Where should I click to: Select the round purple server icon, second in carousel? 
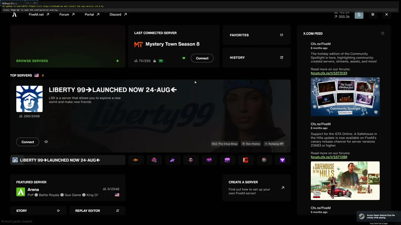[154, 160]
